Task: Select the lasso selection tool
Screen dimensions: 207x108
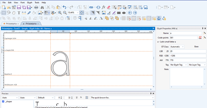Action: point(9,13)
